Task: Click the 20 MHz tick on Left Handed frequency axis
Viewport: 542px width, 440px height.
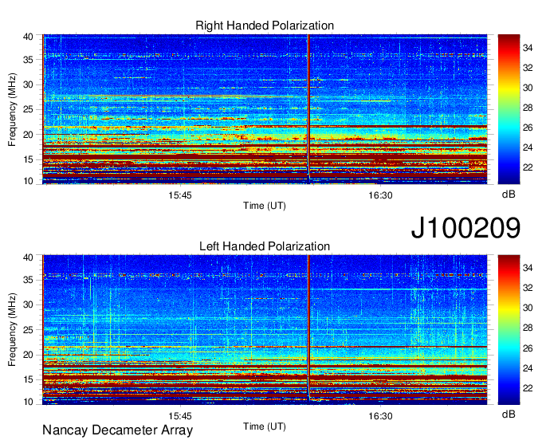Action: click(x=28, y=355)
